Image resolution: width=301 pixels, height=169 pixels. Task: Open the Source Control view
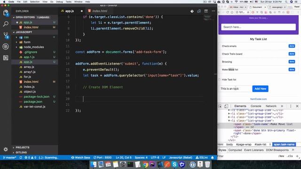pyautogui.click(x=6, y=35)
